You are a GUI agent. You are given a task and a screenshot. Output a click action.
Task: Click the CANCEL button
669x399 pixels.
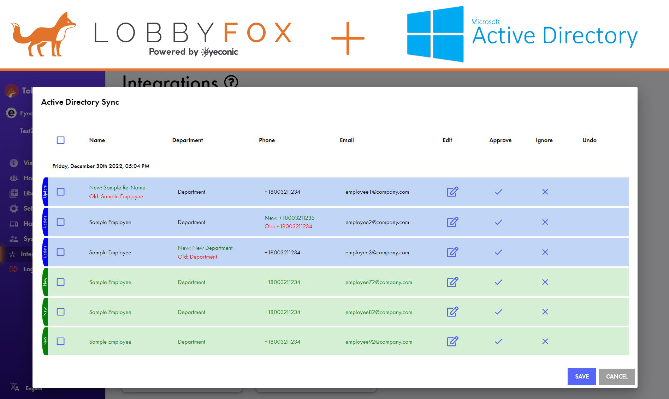coord(616,376)
